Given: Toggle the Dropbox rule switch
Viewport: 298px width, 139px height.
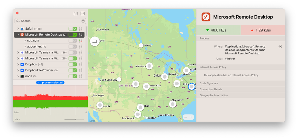Looking at the screenshot, I should (x=72, y=64).
